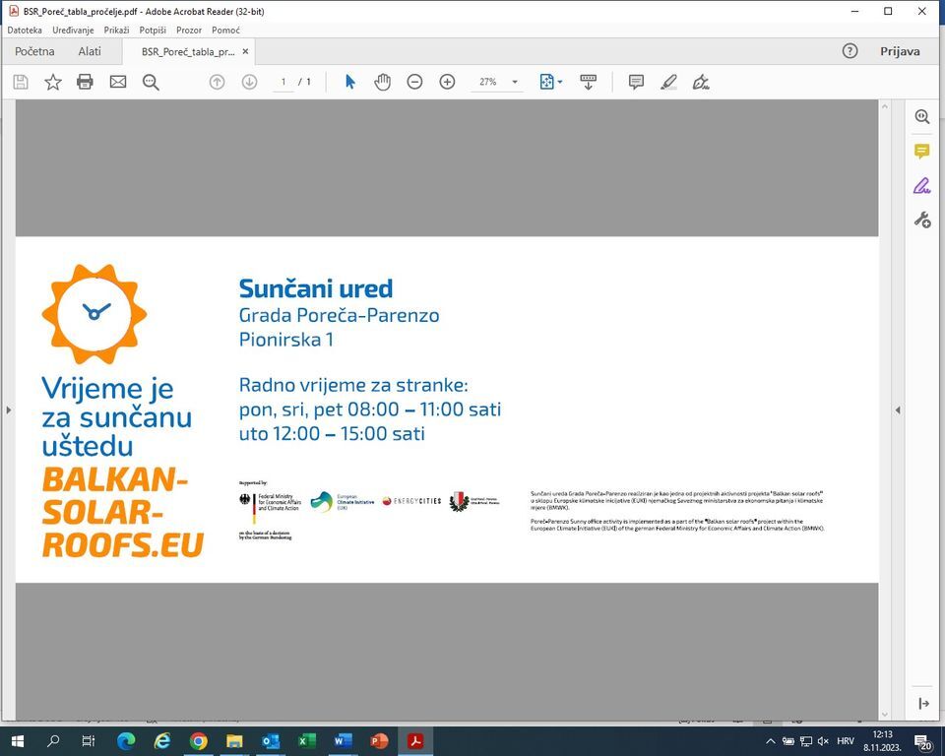This screenshot has width=945, height=756.
Task: Select the Hand pan tool
Action: click(382, 82)
